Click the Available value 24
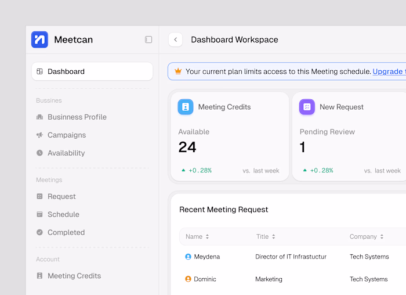The width and height of the screenshot is (406, 295). pos(187,147)
